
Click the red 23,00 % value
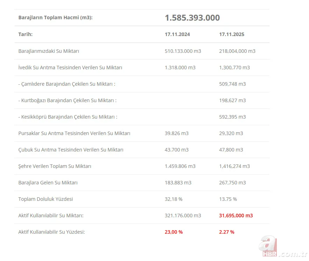(x=174, y=232)
